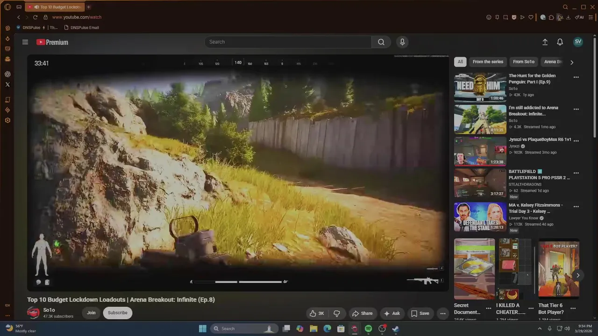Viewport: 598px width, 336px height.
Task: Open options for Secret Document short
Action: click(488, 308)
